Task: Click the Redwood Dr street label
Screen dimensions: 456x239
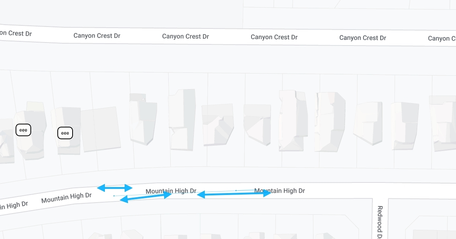Action: tap(380, 222)
